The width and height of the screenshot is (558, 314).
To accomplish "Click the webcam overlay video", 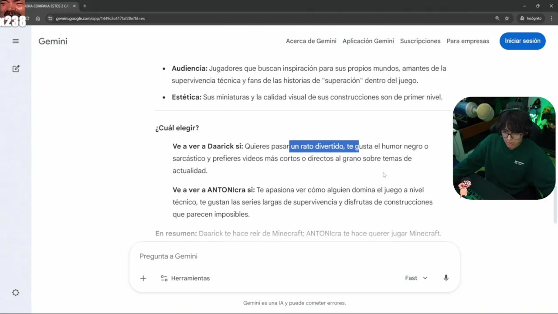I will 504,148.
